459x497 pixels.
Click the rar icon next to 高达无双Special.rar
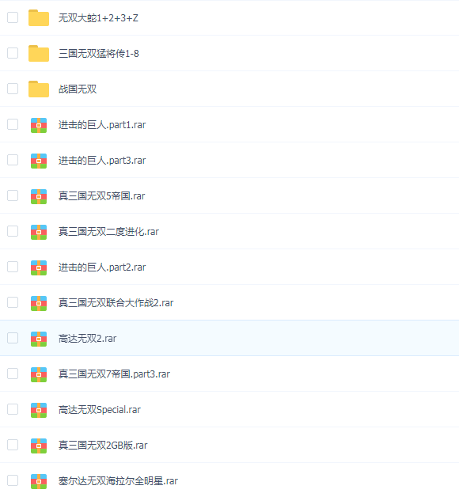pyautogui.click(x=39, y=410)
